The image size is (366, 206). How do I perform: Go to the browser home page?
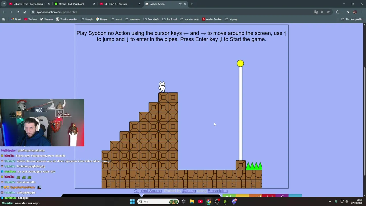(25, 12)
